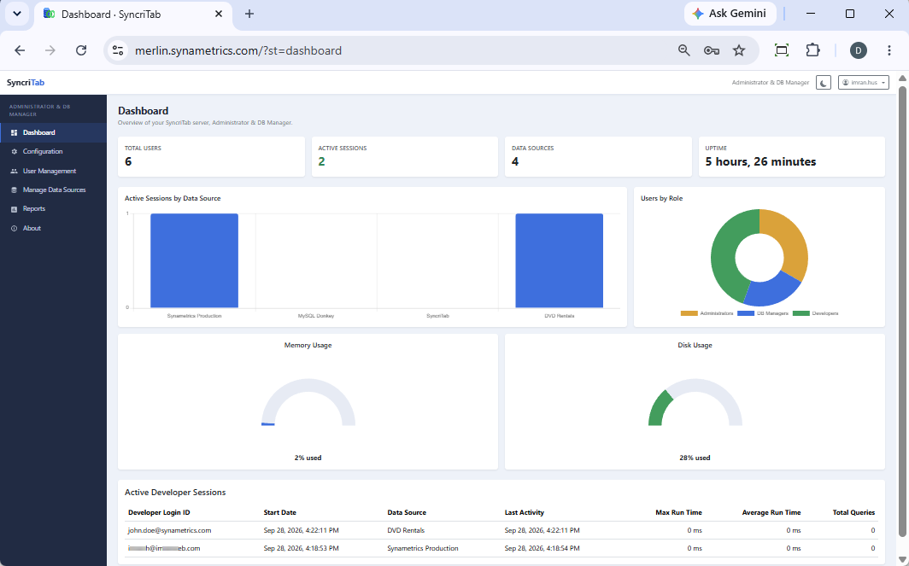Viewport: 909px width, 566px height.
Task: Select the Dashboard · SyncriTab browser tab
Action: pyautogui.click(x=133, y=14)
